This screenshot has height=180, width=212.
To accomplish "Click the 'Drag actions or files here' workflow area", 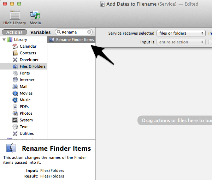I will click(x=175, y=120).
